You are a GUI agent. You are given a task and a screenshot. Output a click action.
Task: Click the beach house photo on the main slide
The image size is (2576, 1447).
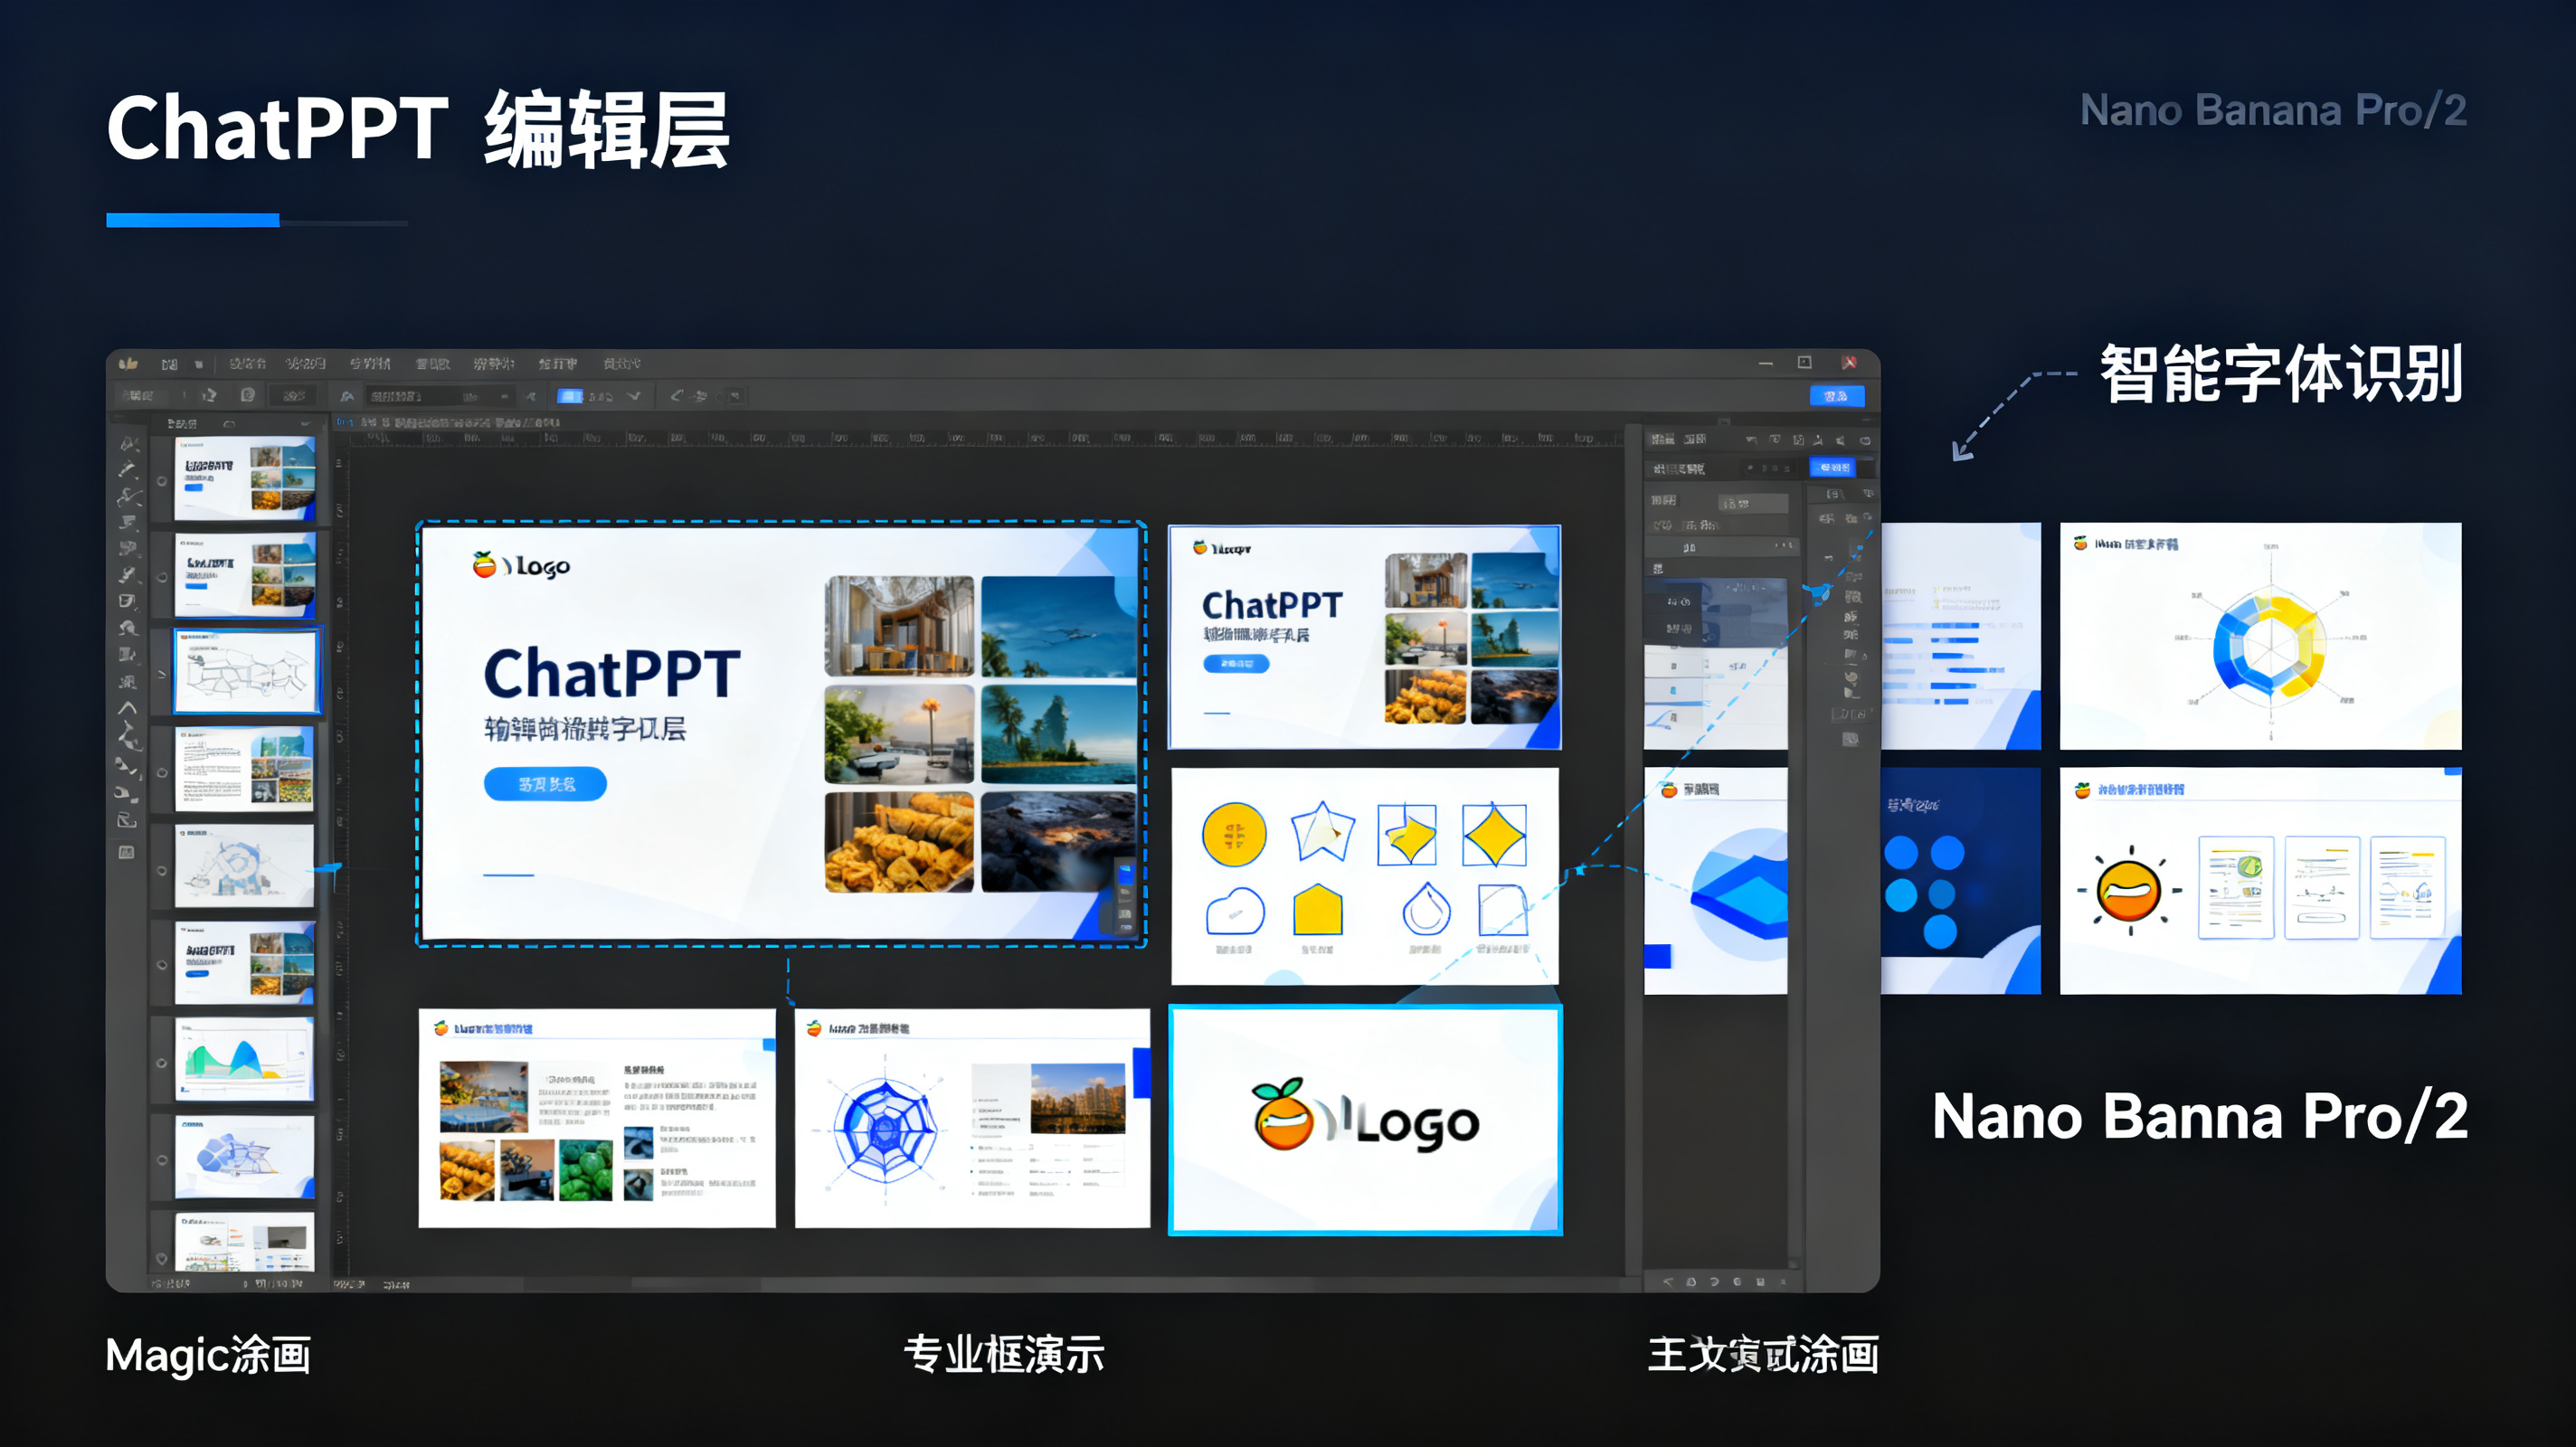pos(899,626)
